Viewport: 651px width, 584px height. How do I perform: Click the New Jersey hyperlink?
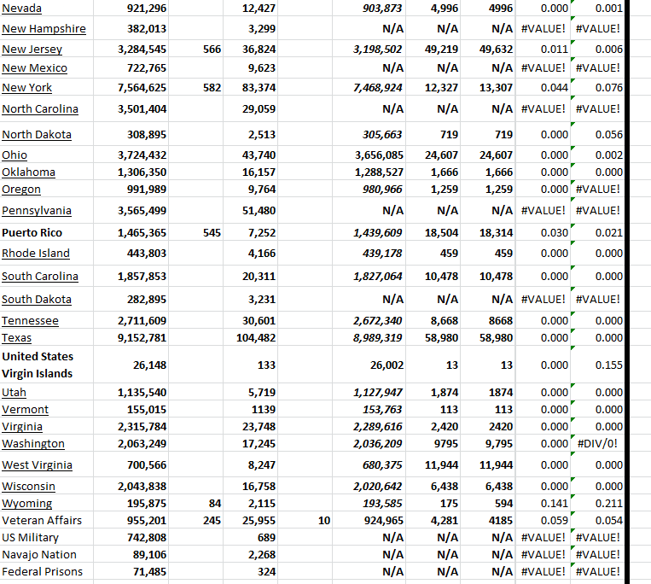pyautogui.click(x=32, y=50)
